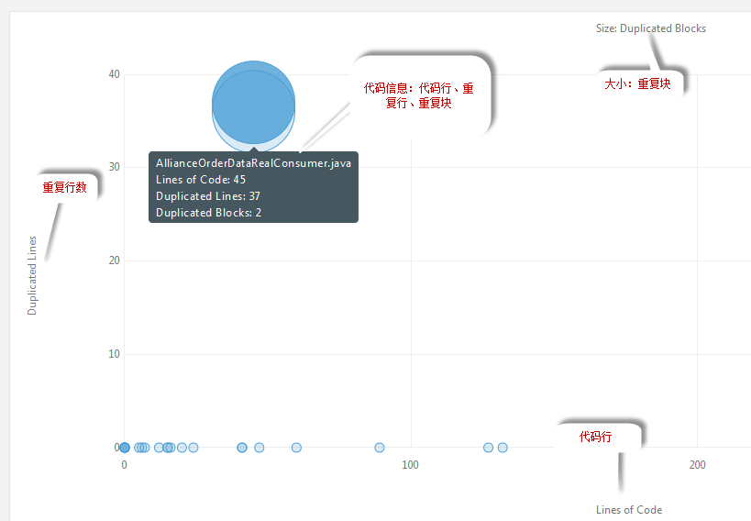Click the vertical 'Duplicated Lines' axis title
The width and height of the screenshot is (751, 521).
tap(32, 275)
